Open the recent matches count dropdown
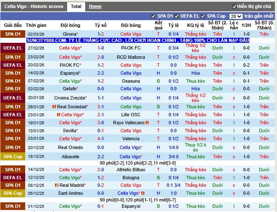This screenshot has height=212, width=277. coord(235,16)
